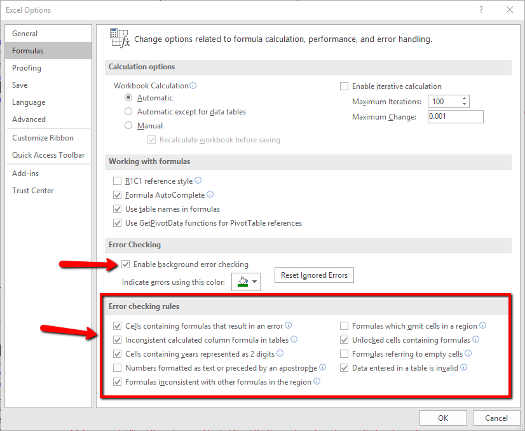The width and height of the screenshot is (525, 431).
Task: Increase Maximum Iterations with up spinner
Action: point(464,99)
